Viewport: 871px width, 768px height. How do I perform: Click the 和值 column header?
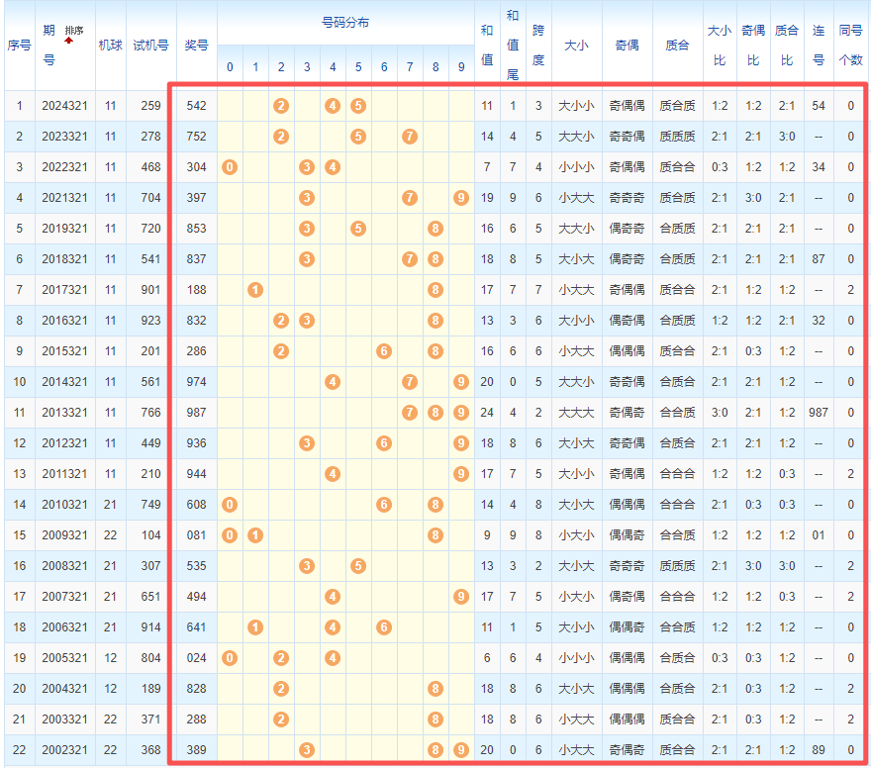[486, 46]
